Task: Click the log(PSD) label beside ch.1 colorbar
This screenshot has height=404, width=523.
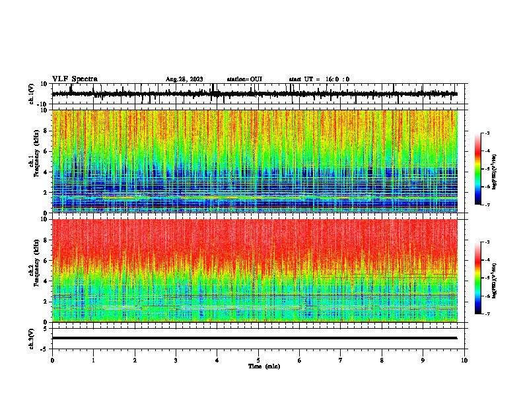Action: pyautogui.click(x=495, y=172)
